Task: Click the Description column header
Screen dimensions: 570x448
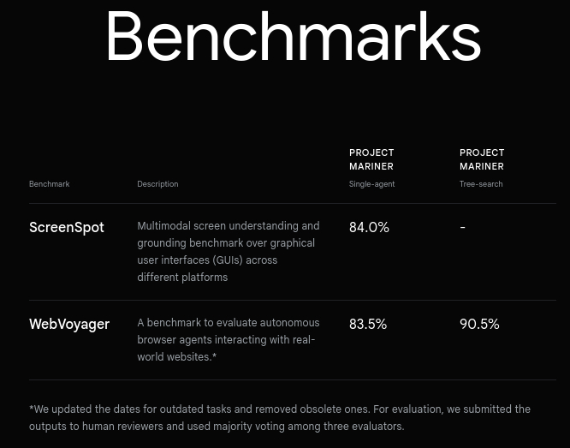Action: 157,184
